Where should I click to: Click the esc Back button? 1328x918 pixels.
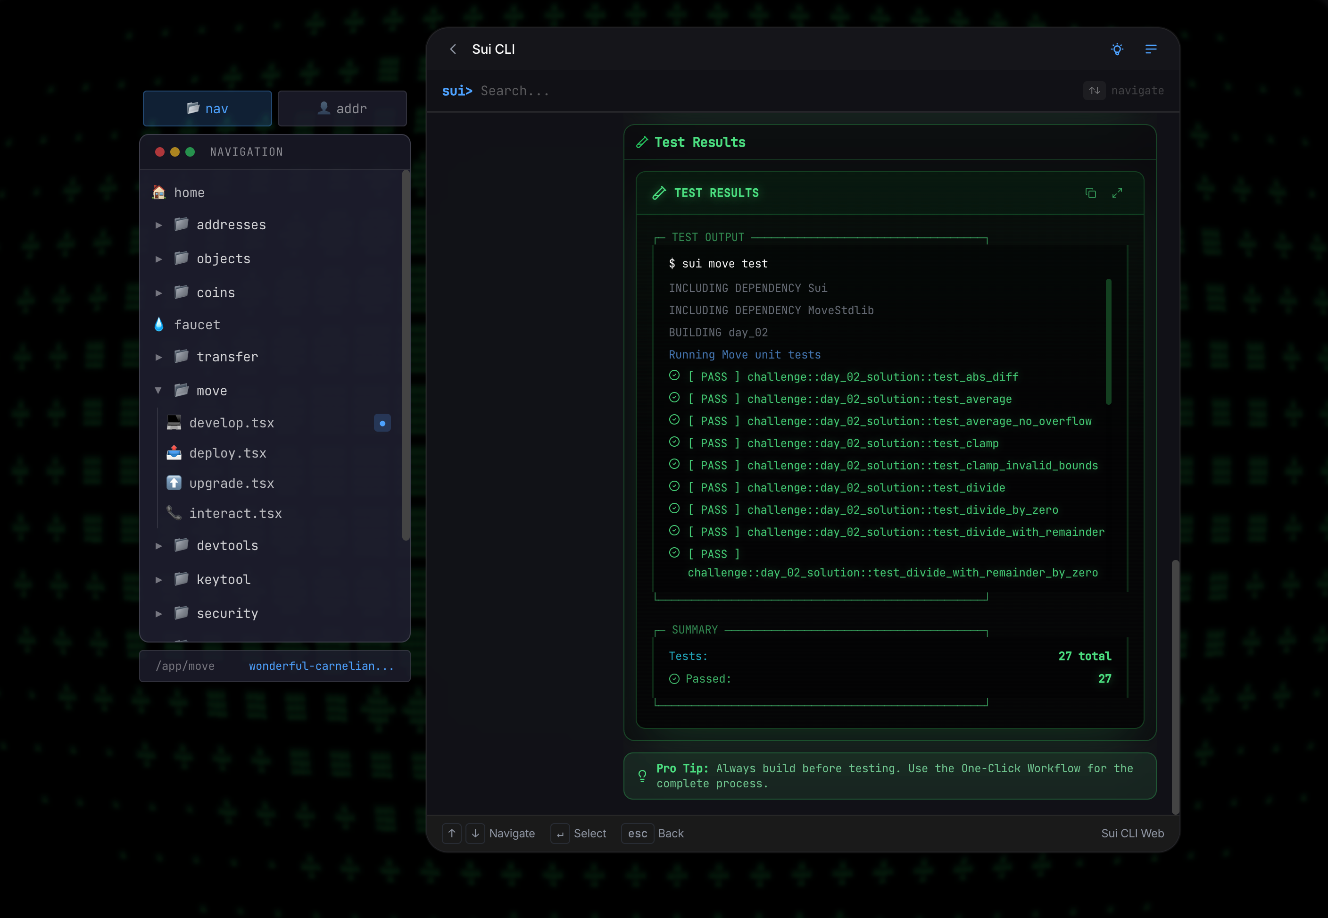(x=637, y=834)
